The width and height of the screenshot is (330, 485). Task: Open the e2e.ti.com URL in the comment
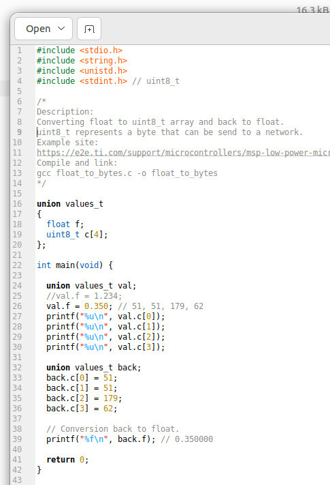pos(183,153)
